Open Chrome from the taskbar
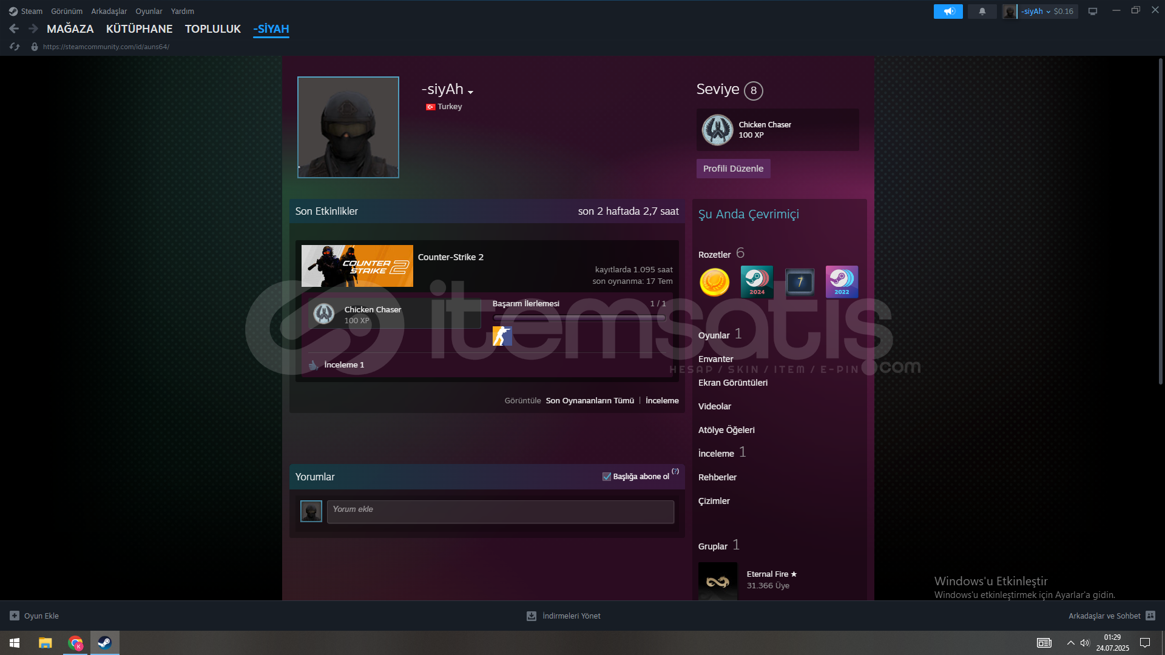The height and width of the screenshot is (655, 1165). (x=75, y=643)
